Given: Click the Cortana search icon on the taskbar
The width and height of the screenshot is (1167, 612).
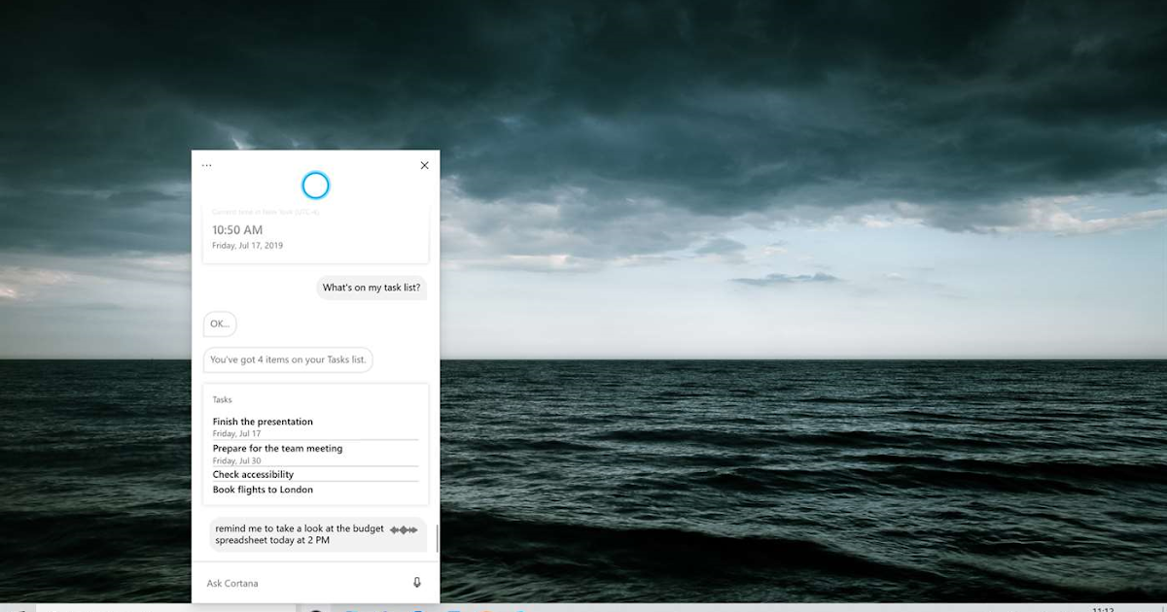Looking at the screenshot, I should [x=315, y=610].
